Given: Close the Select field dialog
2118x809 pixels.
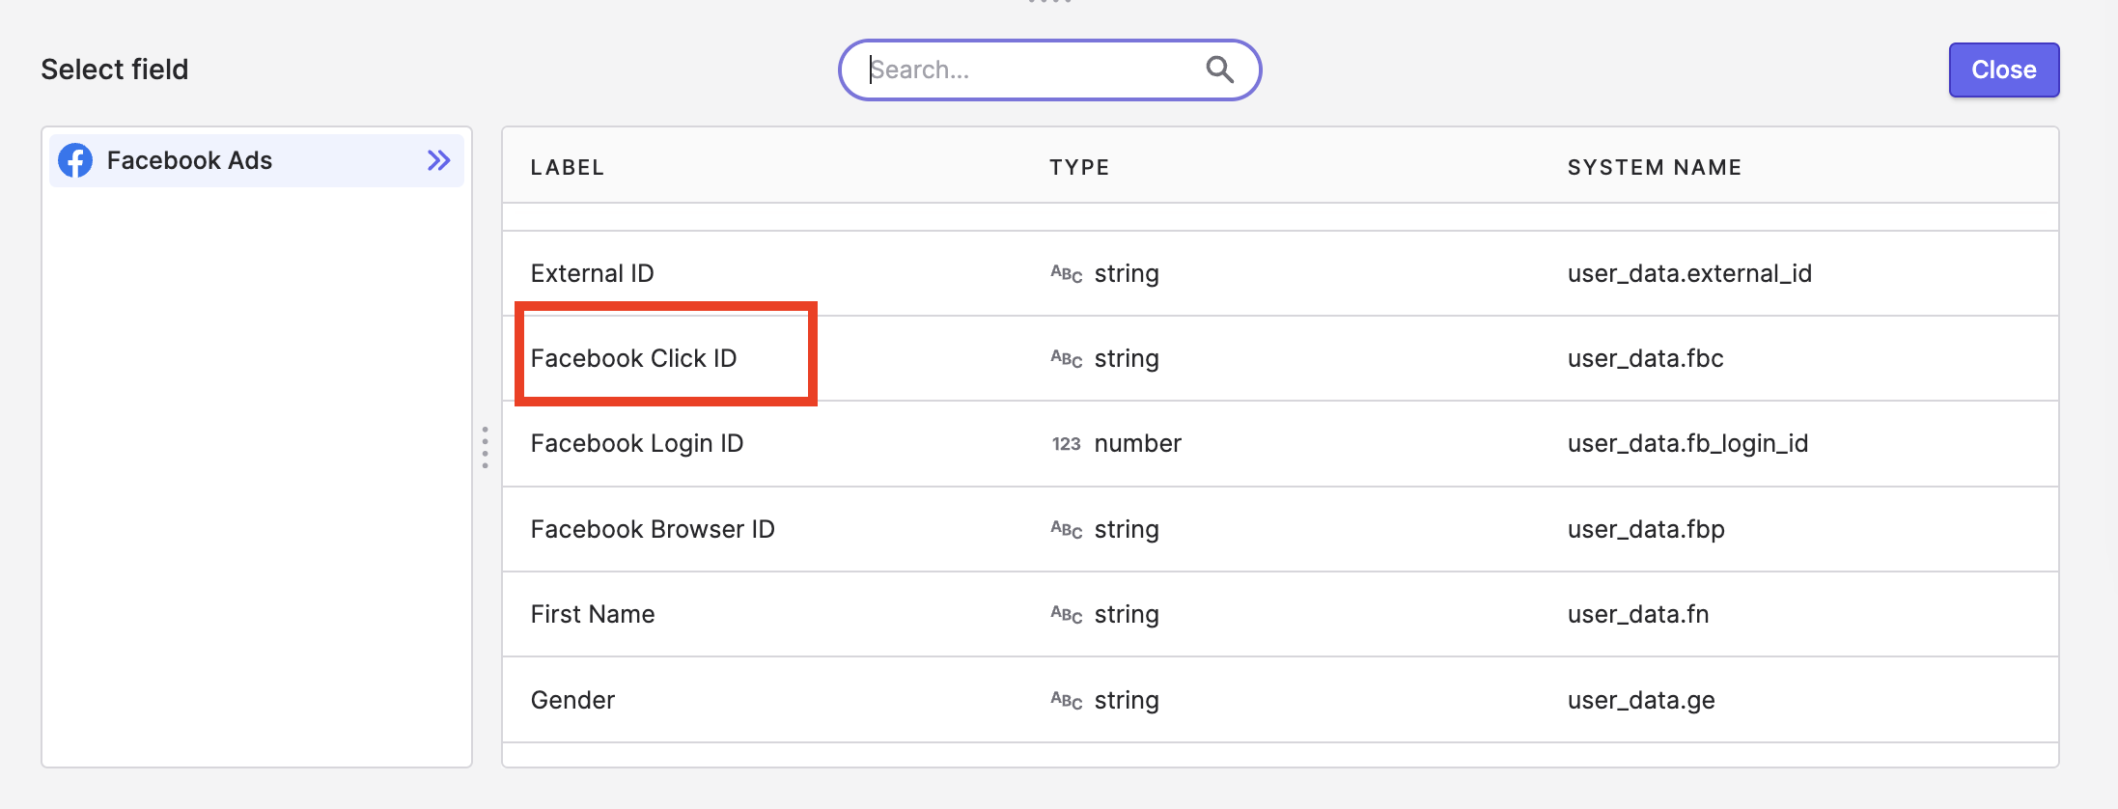Looking at the screenshot, I should tap(2004, 70).
